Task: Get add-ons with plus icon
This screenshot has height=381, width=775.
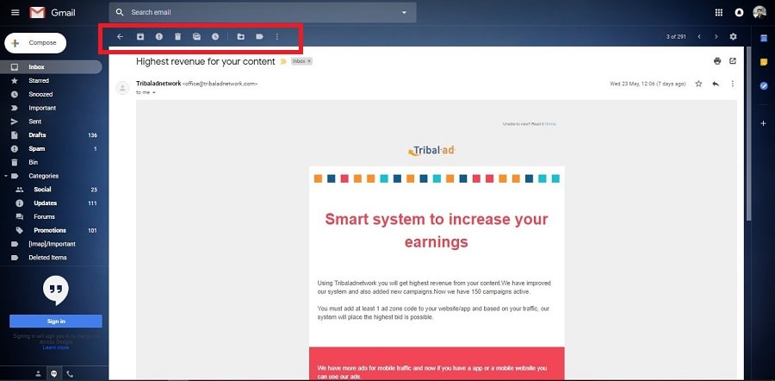Action: (x=764, y=123)
